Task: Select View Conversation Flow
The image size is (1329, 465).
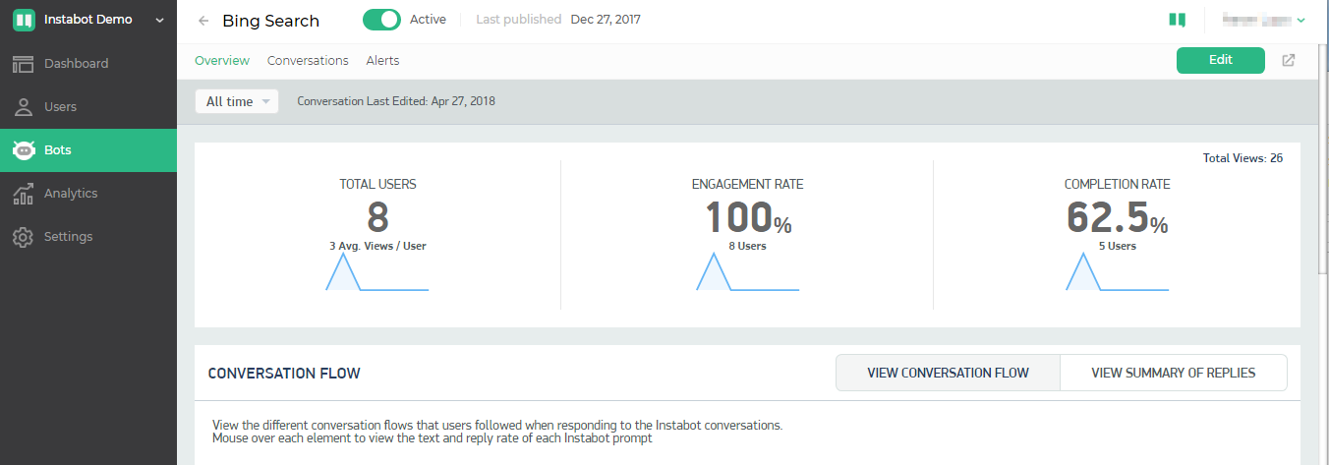Action: click(x=948, y=374)
